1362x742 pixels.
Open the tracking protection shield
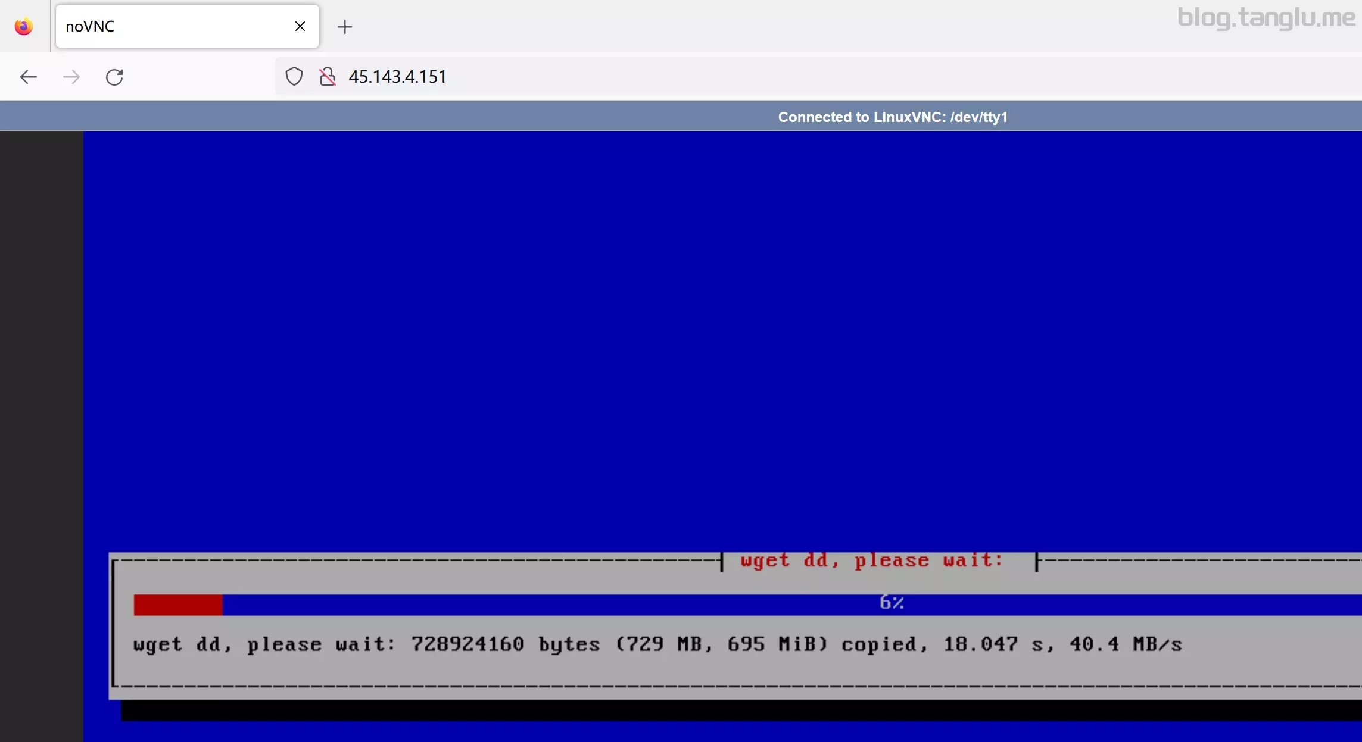294,77
